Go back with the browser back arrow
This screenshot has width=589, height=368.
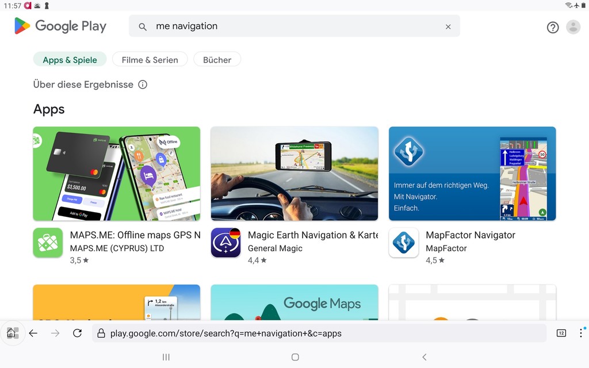(x=33, y=333)
